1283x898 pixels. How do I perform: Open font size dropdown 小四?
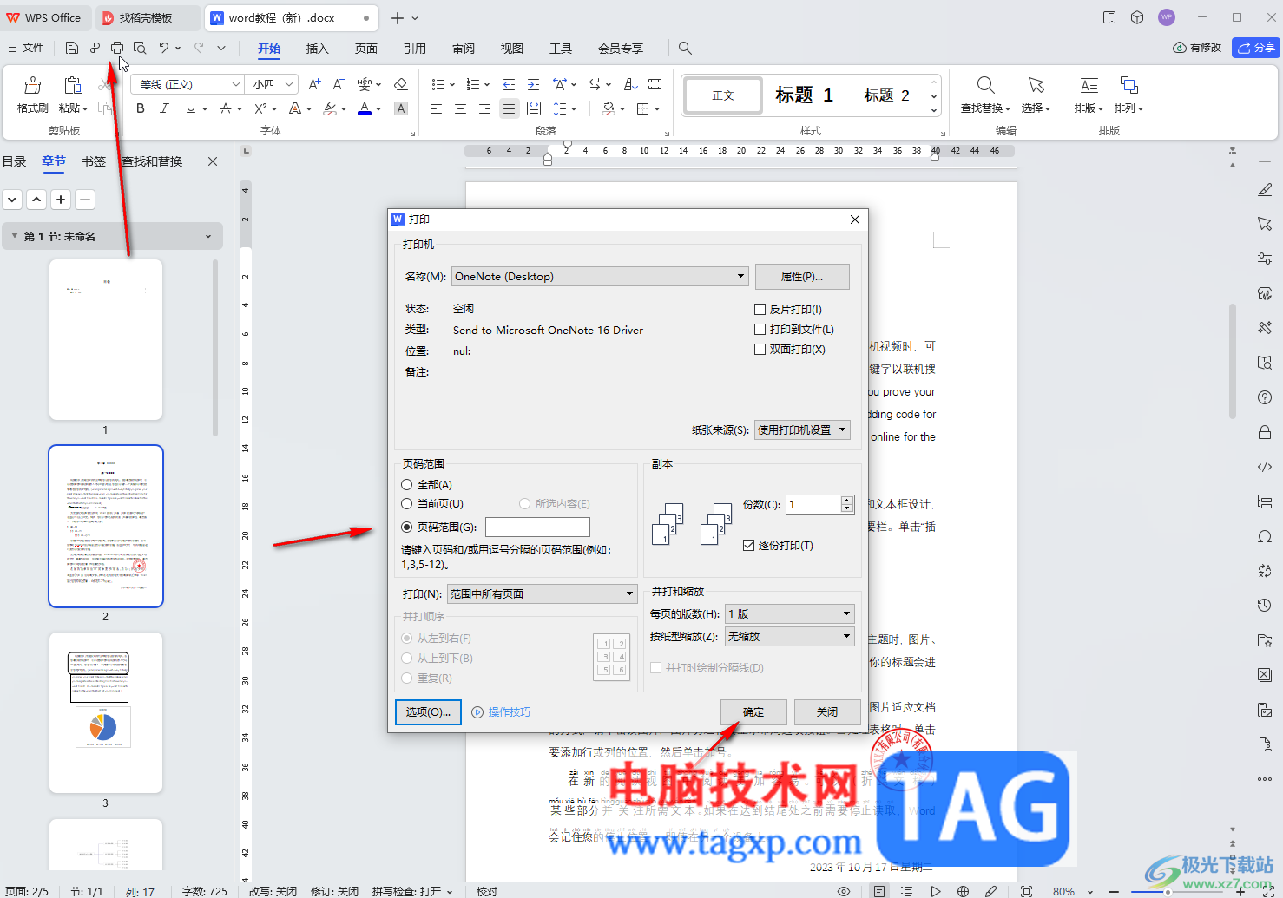[289, 84]
